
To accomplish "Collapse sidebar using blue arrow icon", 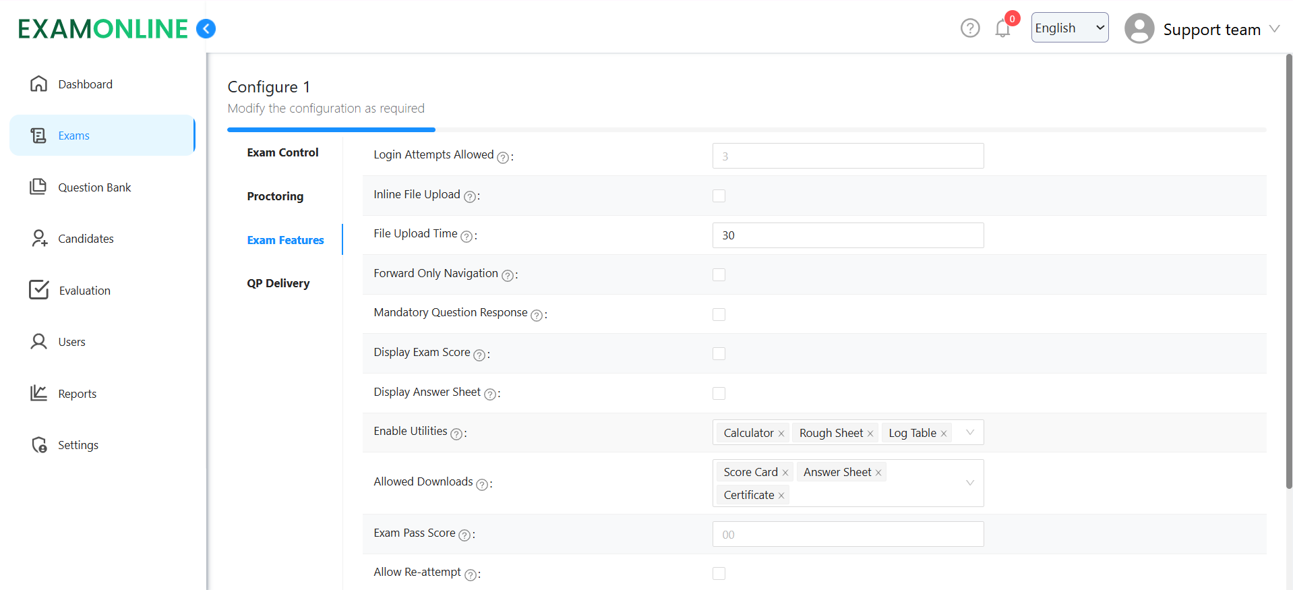I will pyautogui.click(x=206, y=28).
